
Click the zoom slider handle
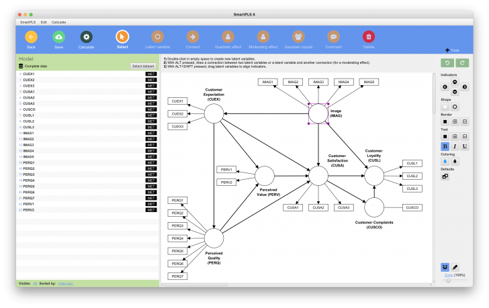pyautogui.click(x=448, y=280)
